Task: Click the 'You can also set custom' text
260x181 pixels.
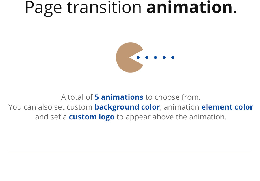Action: [x=50, y=107]
